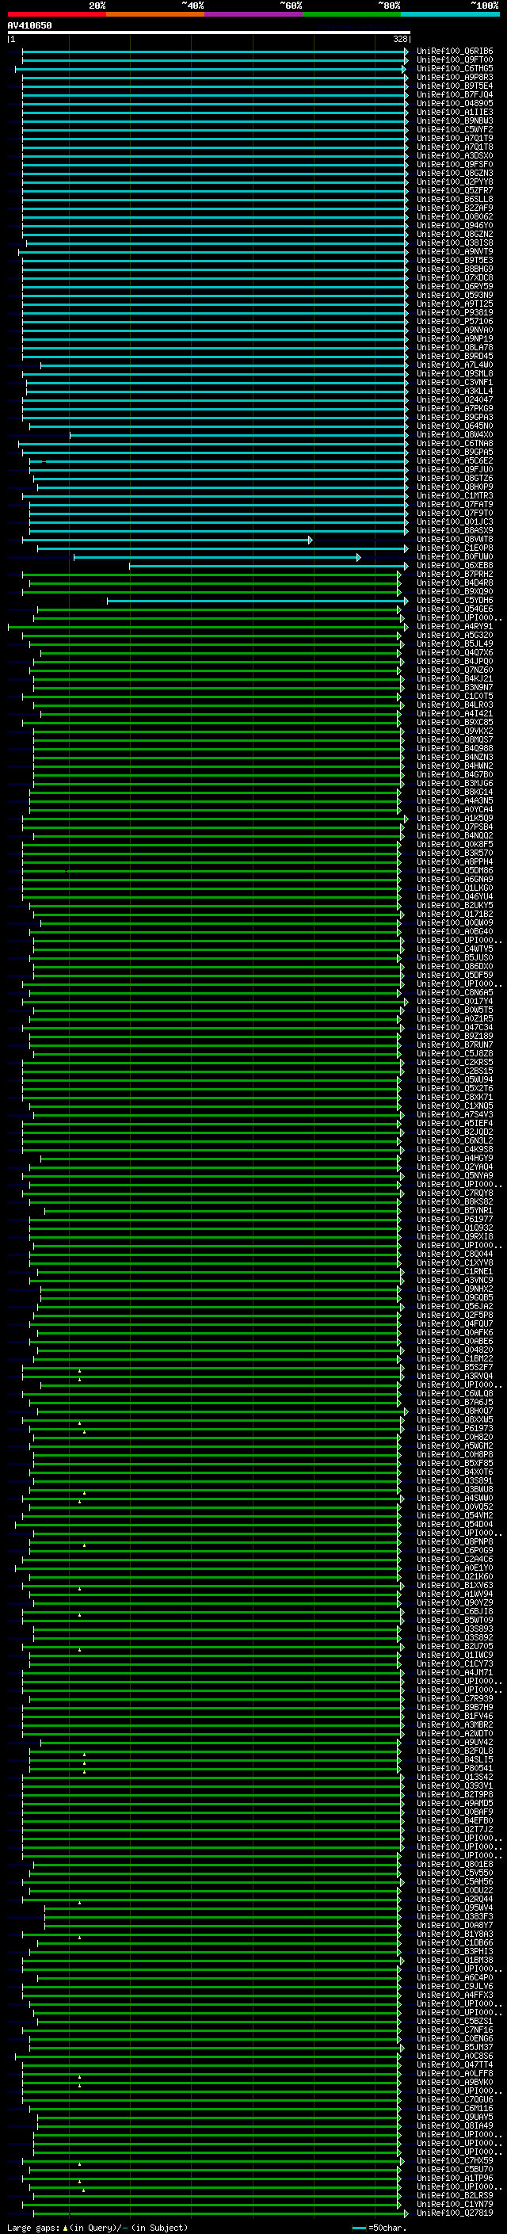Image resolution: width=507 pixels, height=2234 pixels.
Task: Click the cyan ~100% identity legend segment
Action: click(x=450, y=14)
